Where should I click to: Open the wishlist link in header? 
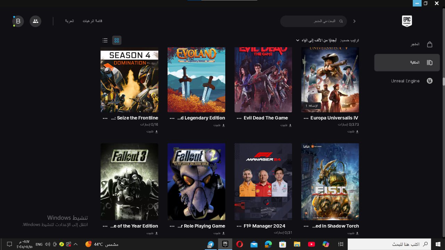point(92,21)
